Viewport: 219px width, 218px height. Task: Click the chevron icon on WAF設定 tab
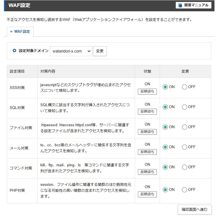coord(11,32)
